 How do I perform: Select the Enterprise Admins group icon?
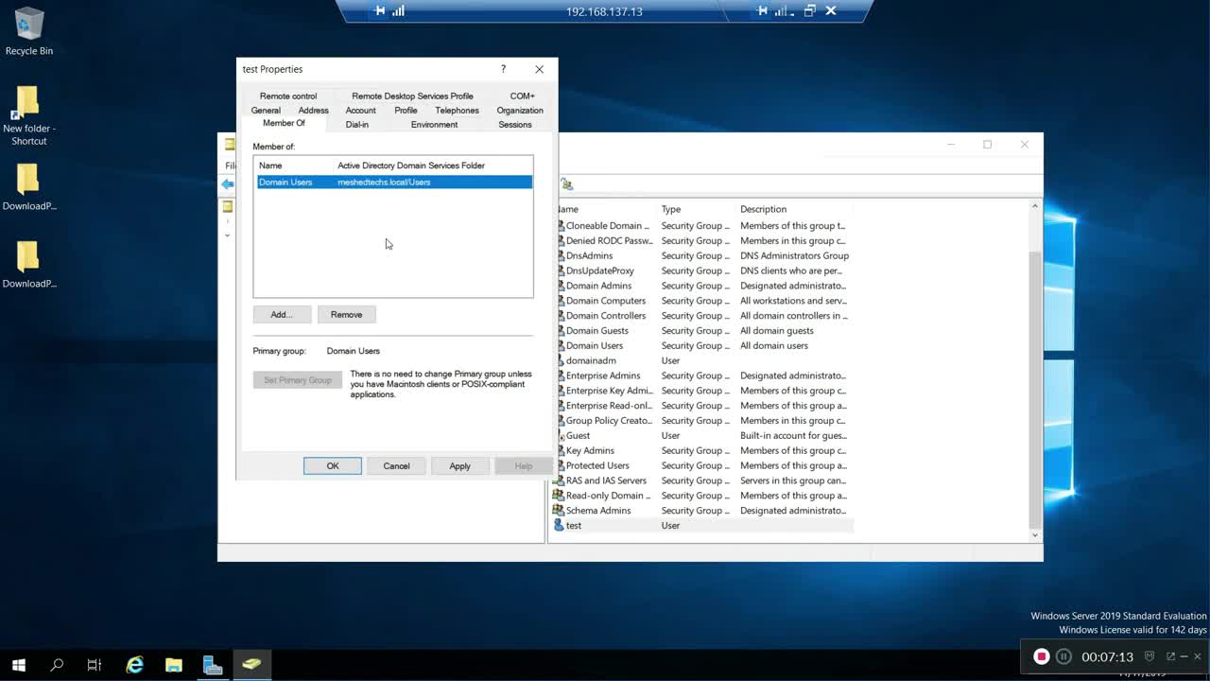pos(559,375)
